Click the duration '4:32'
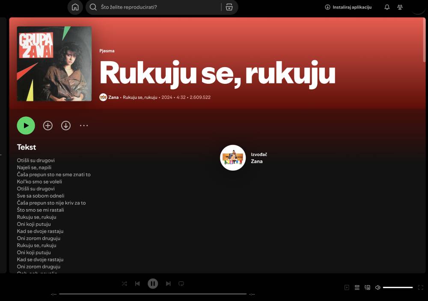The image size is (428, 301). pyautogui.click(x=181, y=97)
